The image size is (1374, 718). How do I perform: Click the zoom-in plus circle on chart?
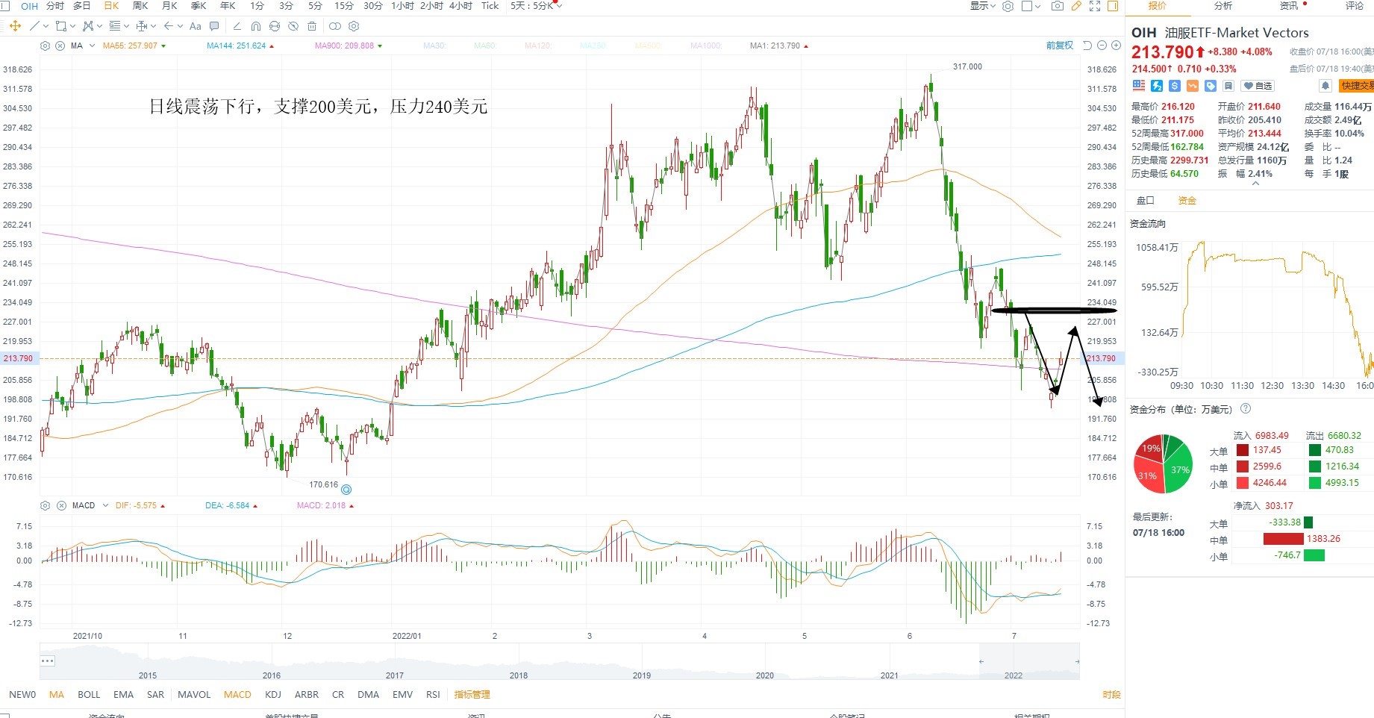click(x=1116, y=46)
